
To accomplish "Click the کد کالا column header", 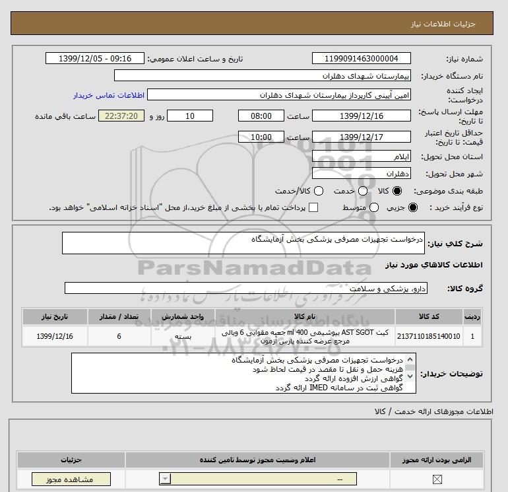I will [x=429, y=316].
